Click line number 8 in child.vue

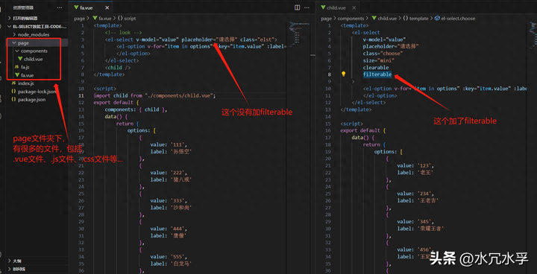pos(330,74)
